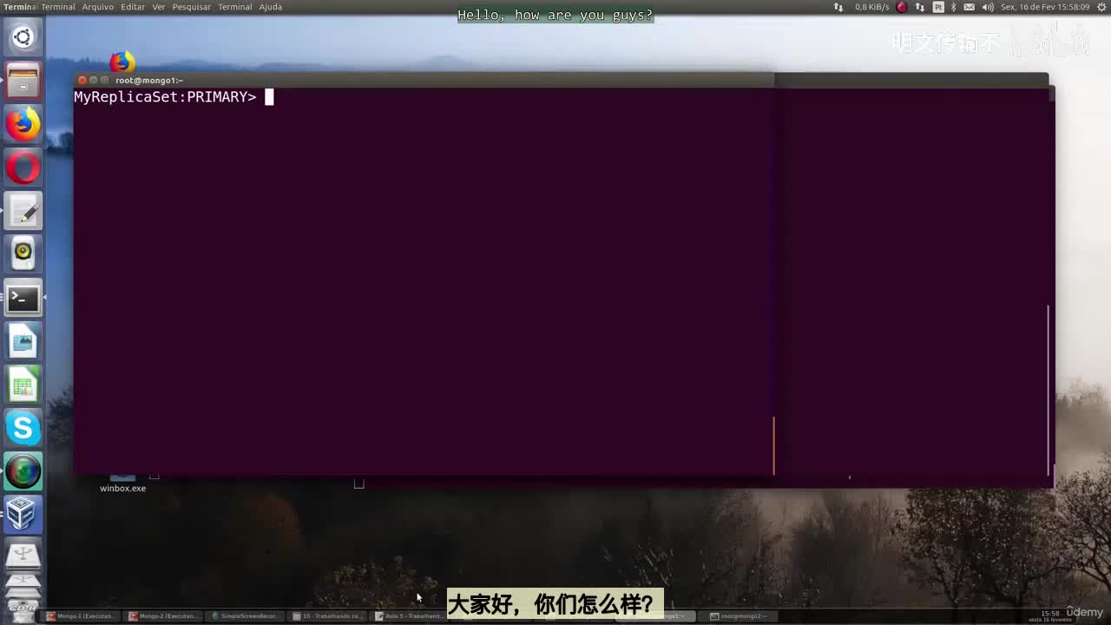This screenshot has height=625, width=1111.
Task: Minimize the root@mongo1 terminal window
Action: click(94, 80)
